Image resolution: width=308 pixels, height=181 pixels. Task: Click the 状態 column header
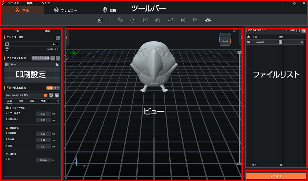[281, 37]
